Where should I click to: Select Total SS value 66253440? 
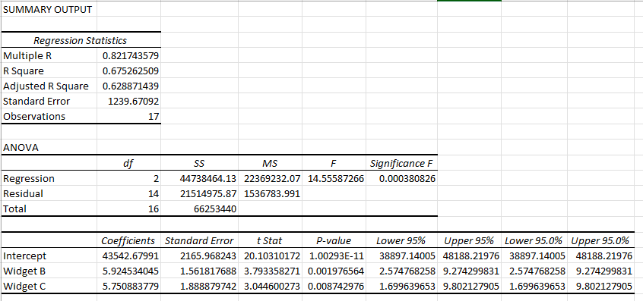pos(199,209)
